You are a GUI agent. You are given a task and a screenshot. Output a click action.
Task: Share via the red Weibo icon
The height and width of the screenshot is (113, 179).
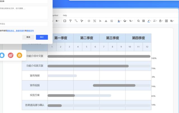11,55
